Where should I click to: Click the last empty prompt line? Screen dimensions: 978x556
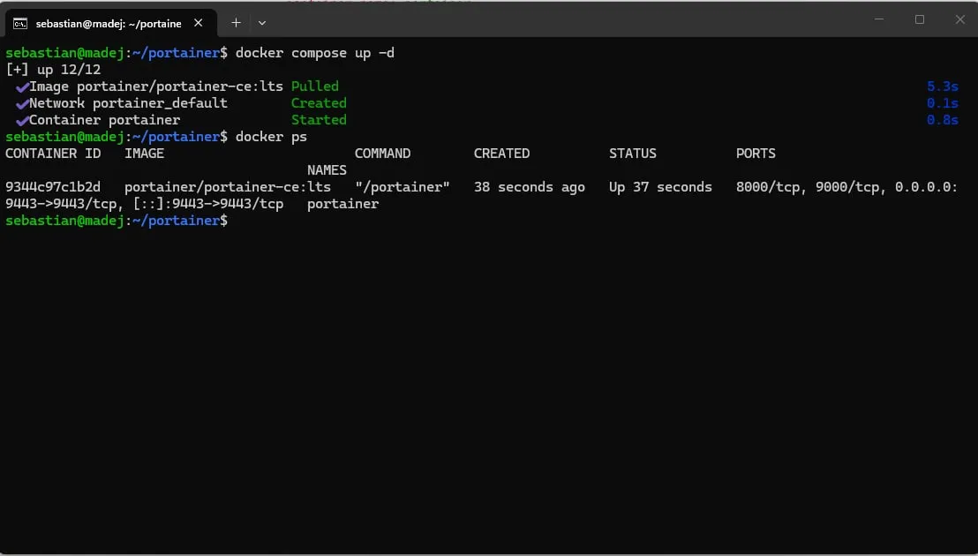tap(117, 222)
